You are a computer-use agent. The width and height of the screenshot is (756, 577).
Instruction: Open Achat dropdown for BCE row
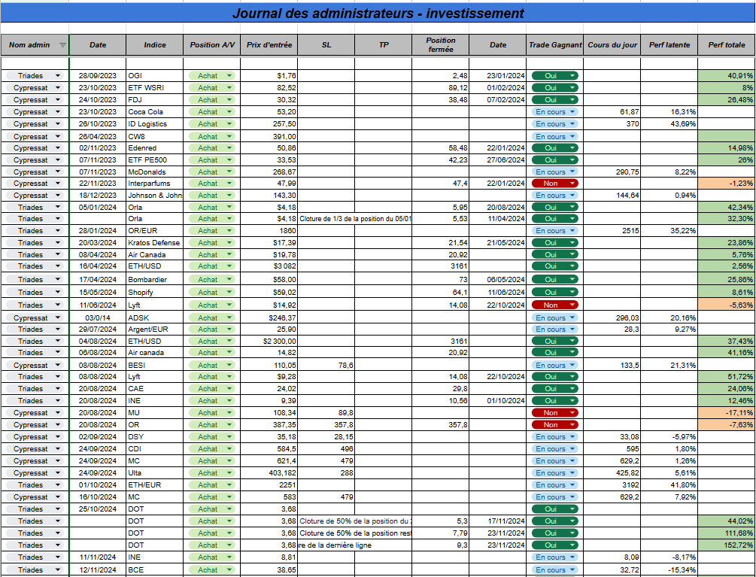(x=229, y=569)
